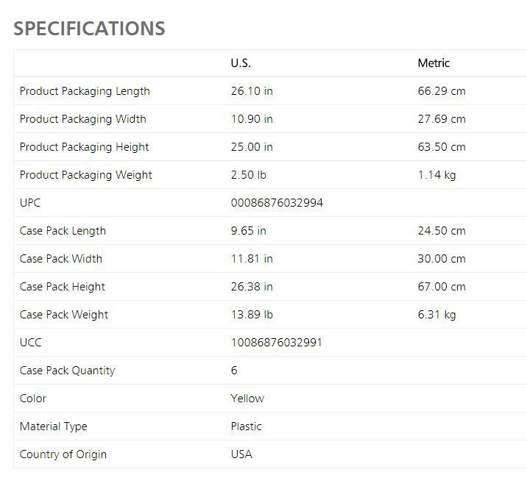The image size is (527, 489).
Task: Click the 13.89 lb case weight value
Action: tap(252, 315)
